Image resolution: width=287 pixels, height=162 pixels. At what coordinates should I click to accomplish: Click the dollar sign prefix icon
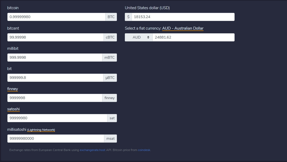click(128, 17)
